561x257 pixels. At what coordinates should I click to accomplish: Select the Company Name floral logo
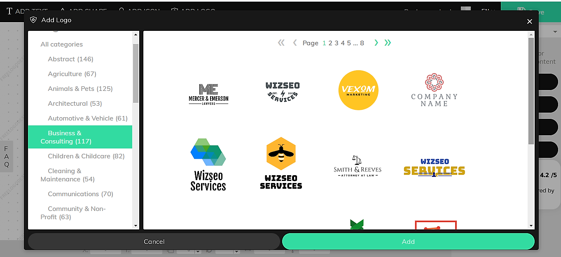coord(434,90)
